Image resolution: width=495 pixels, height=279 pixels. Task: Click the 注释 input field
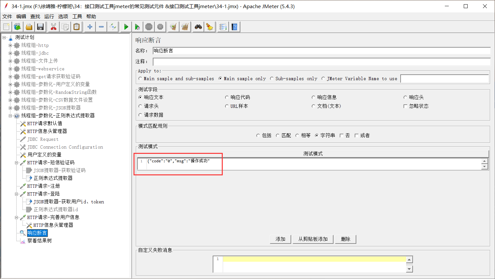[x=321, y=62]
